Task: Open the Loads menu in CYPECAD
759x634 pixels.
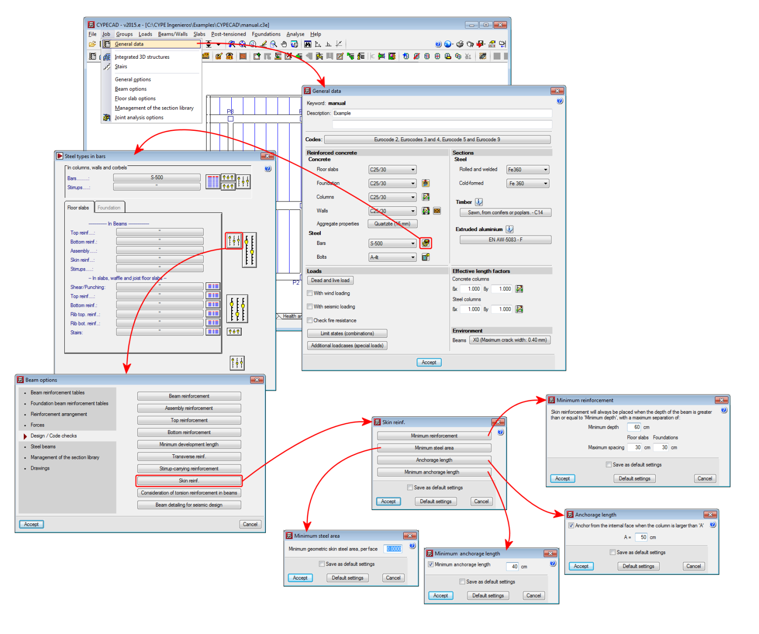Action: (x=145, y=34)
